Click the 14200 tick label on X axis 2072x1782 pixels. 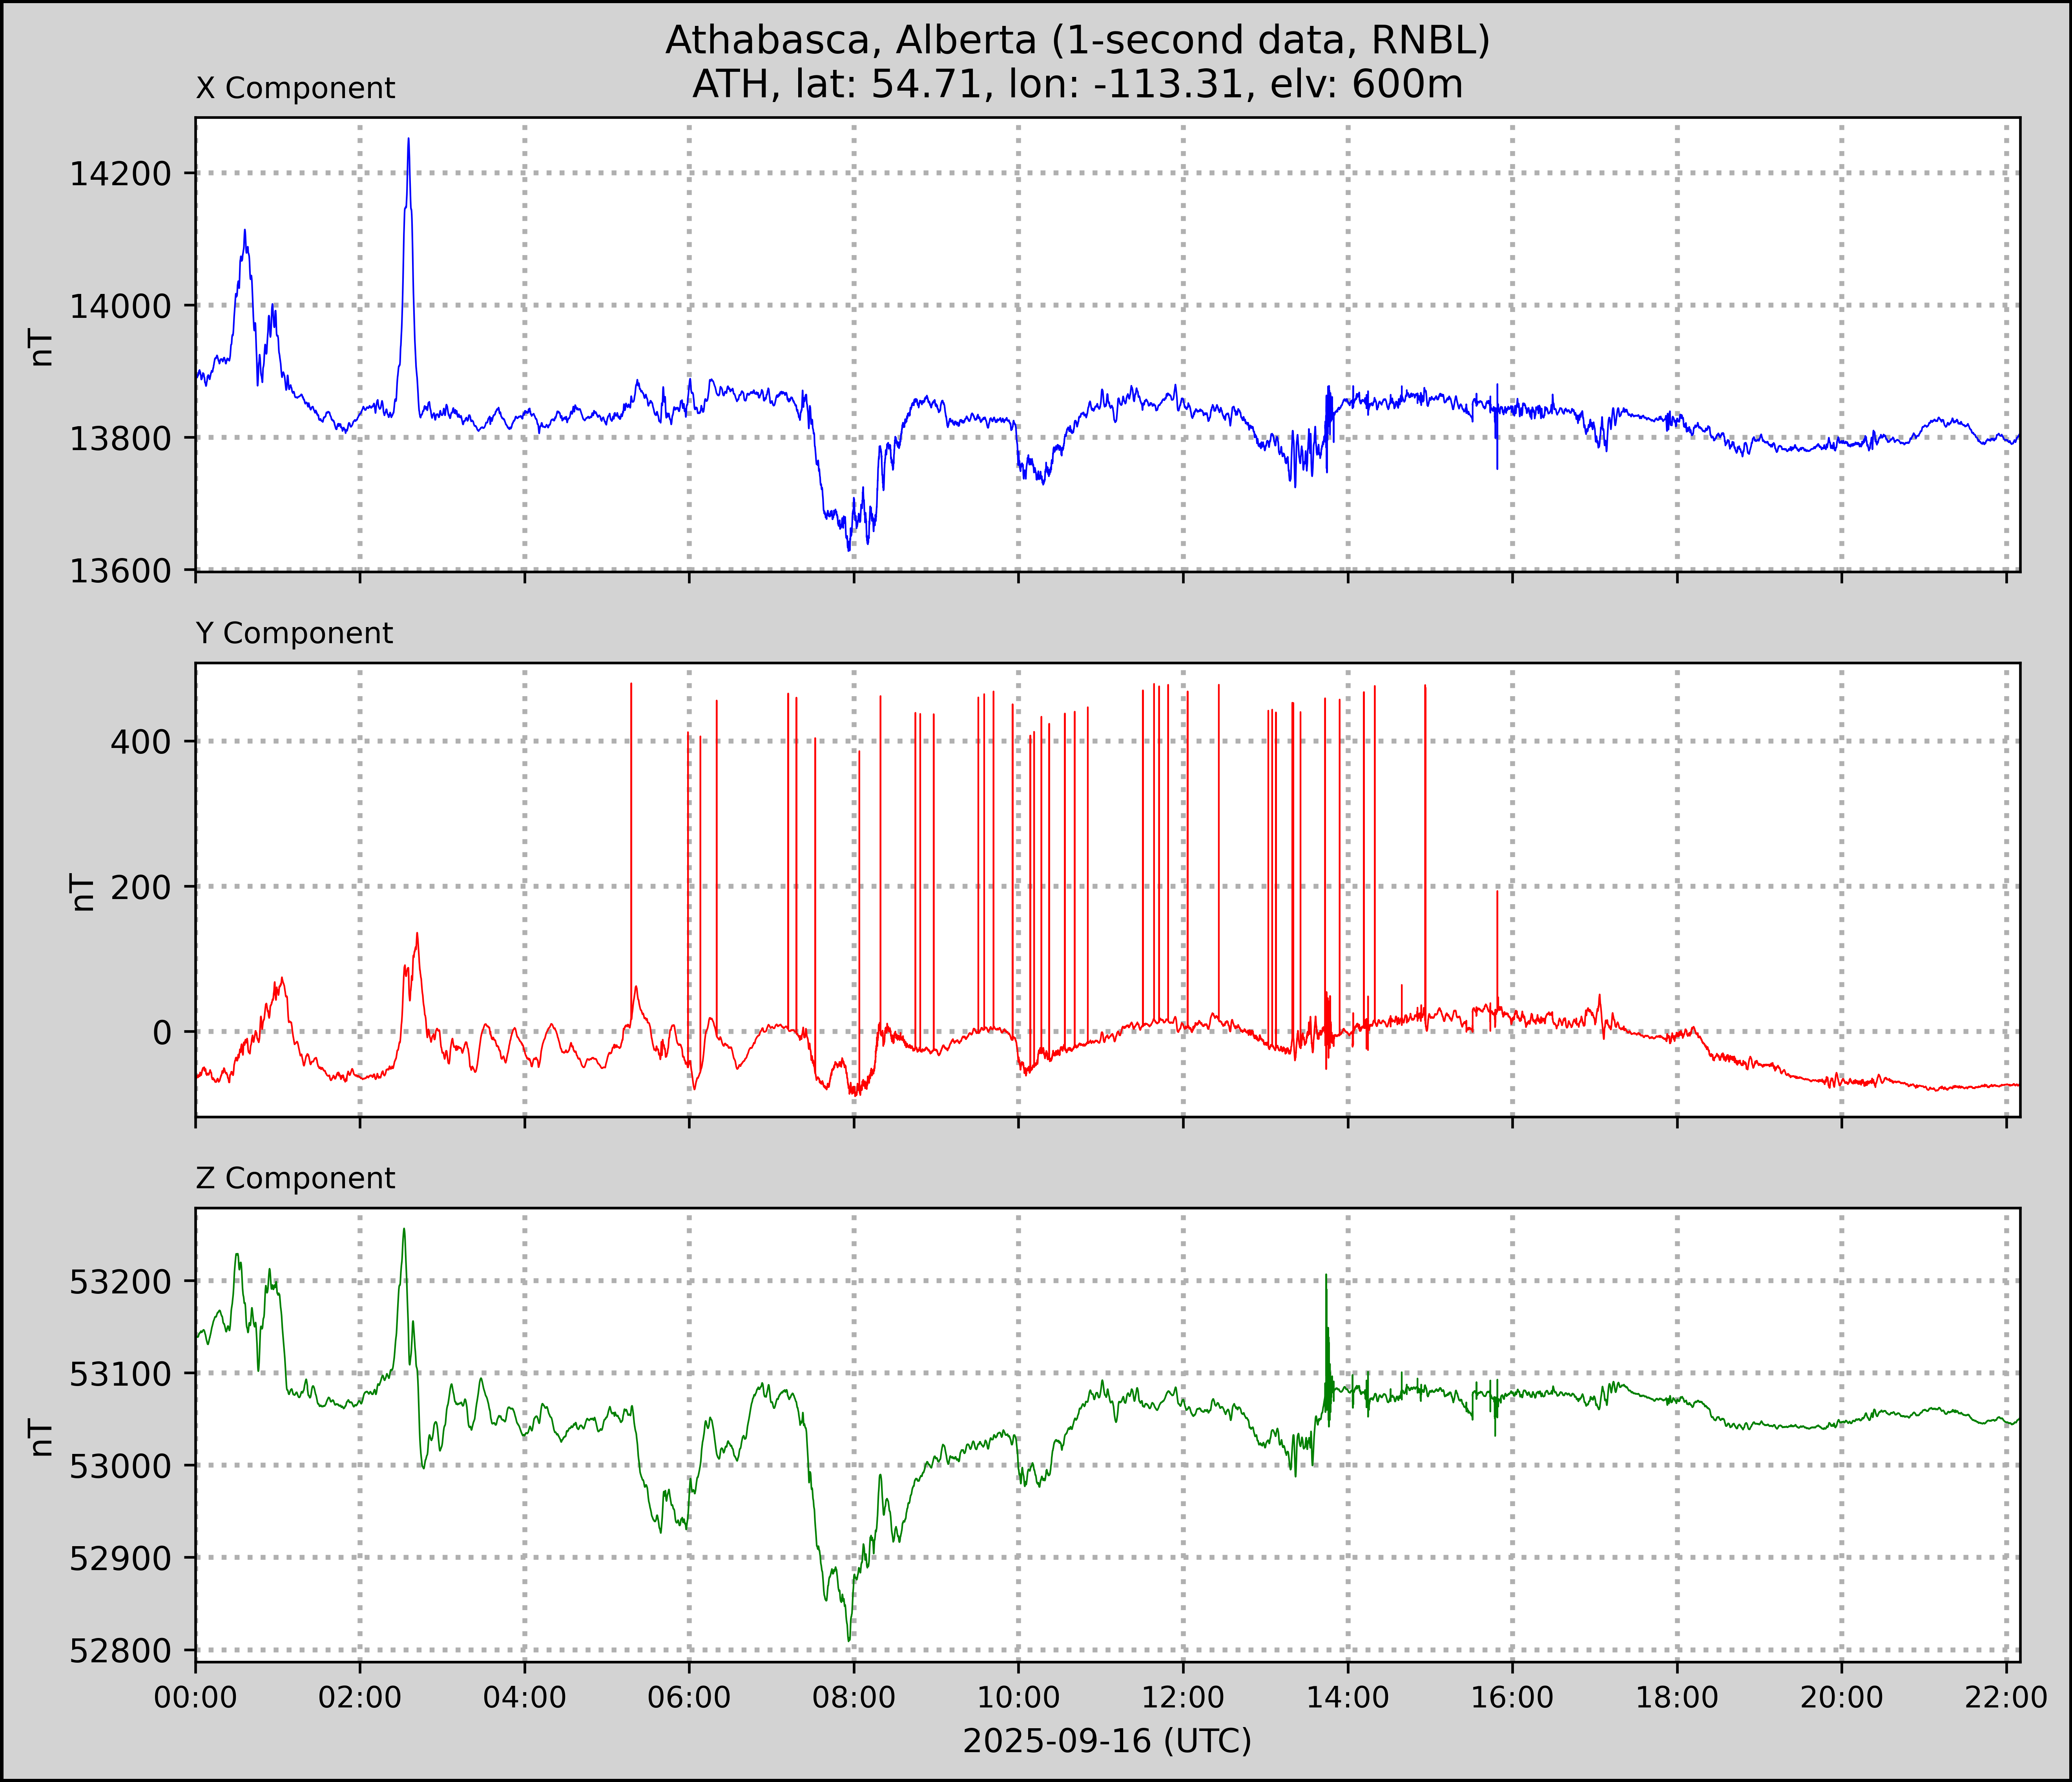120,174
